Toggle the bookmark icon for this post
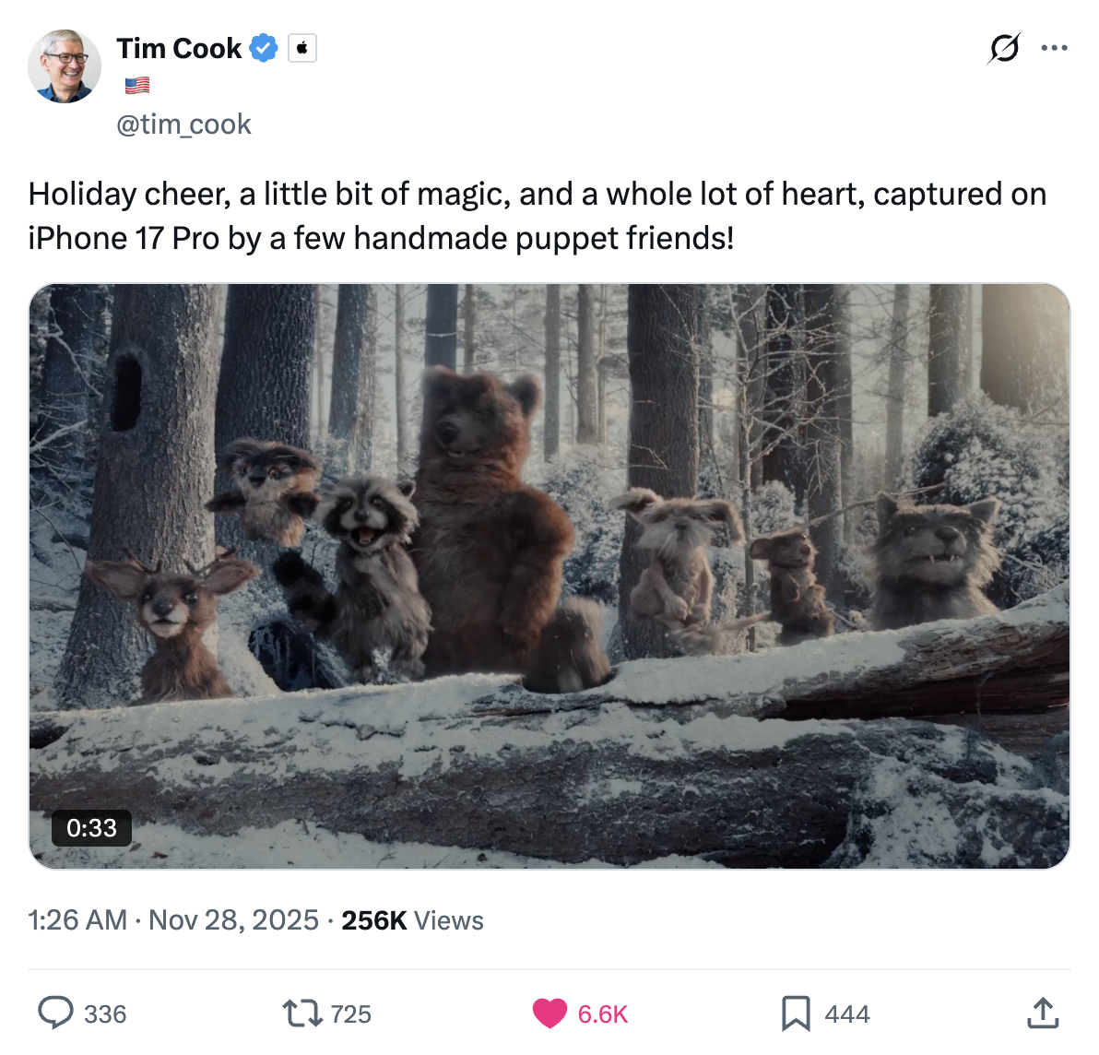 click(795, 1014)
